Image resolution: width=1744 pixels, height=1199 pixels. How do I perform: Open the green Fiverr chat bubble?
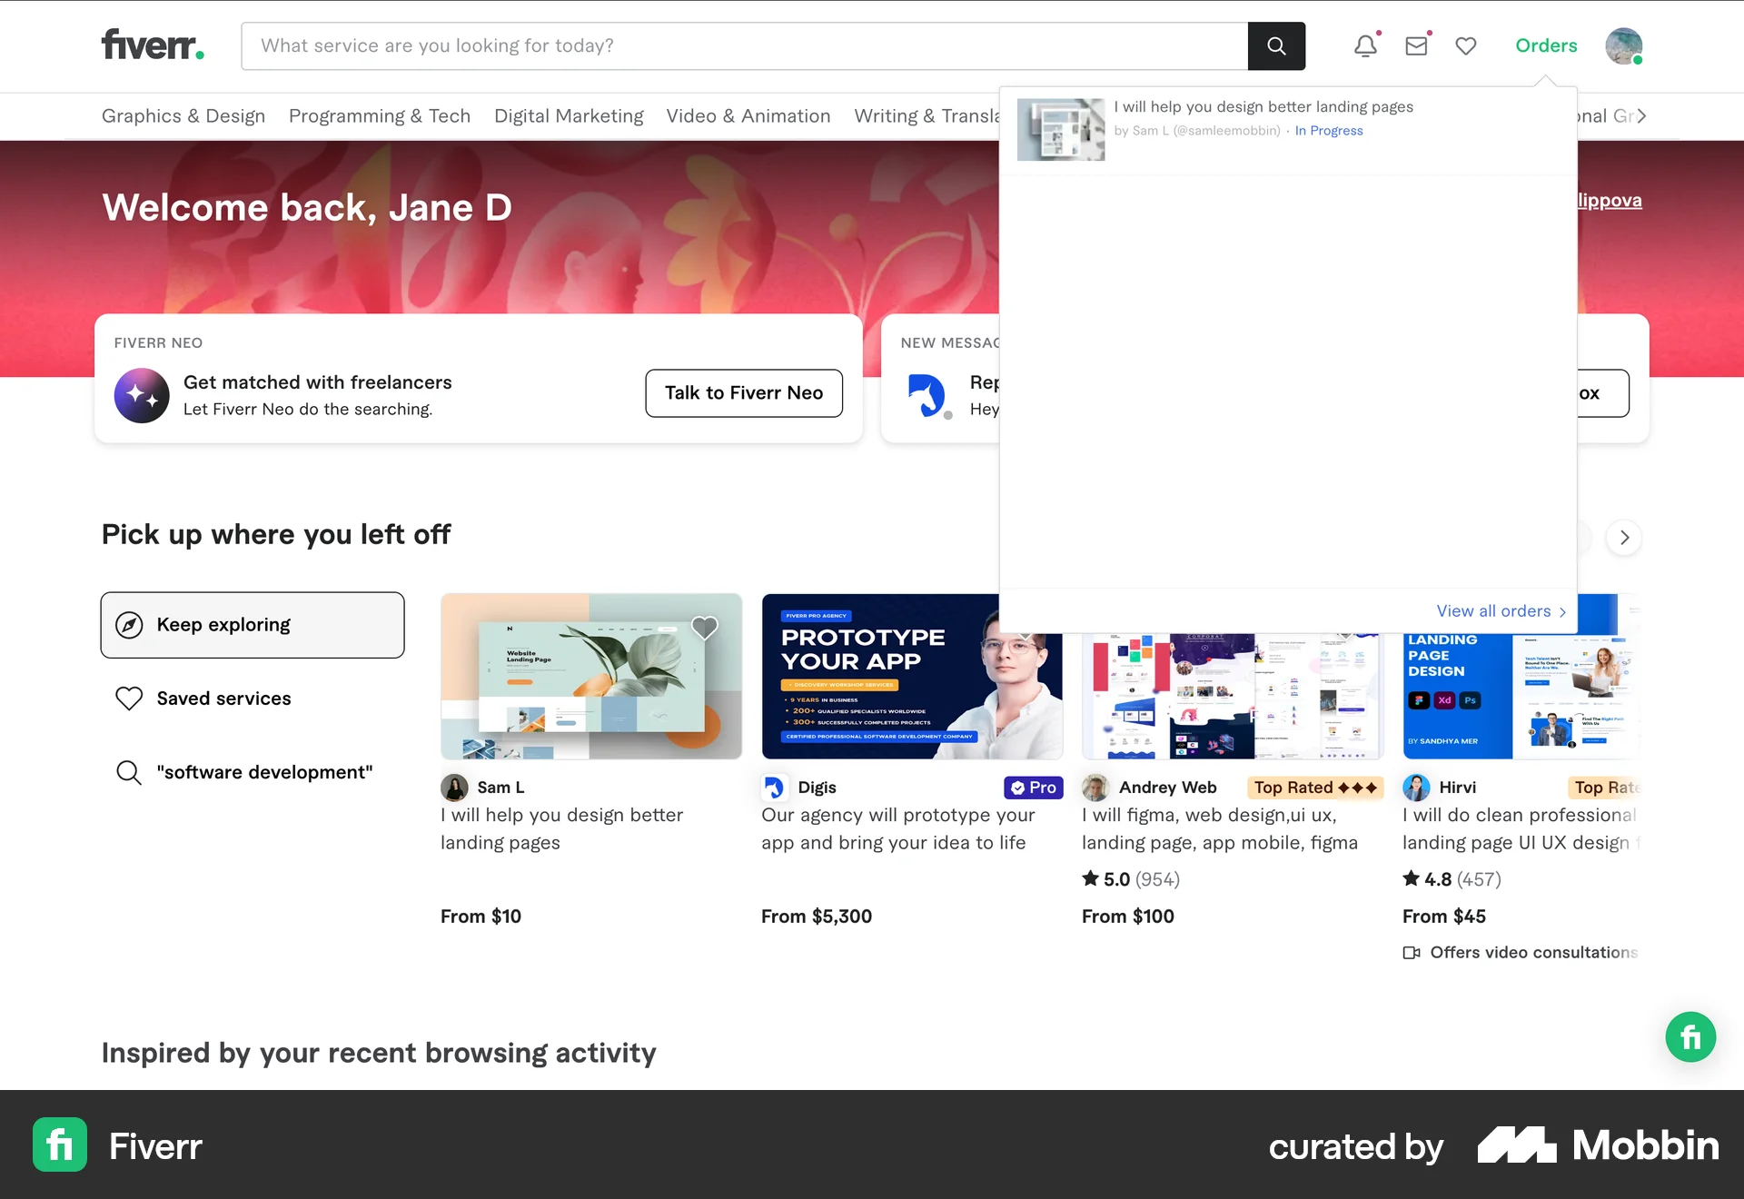point(1689,1036)
